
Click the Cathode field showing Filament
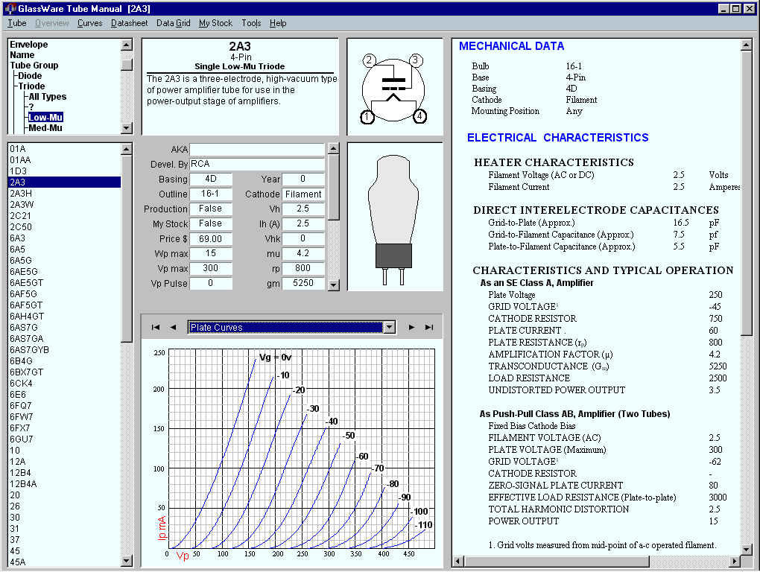(x=303, y=194)
